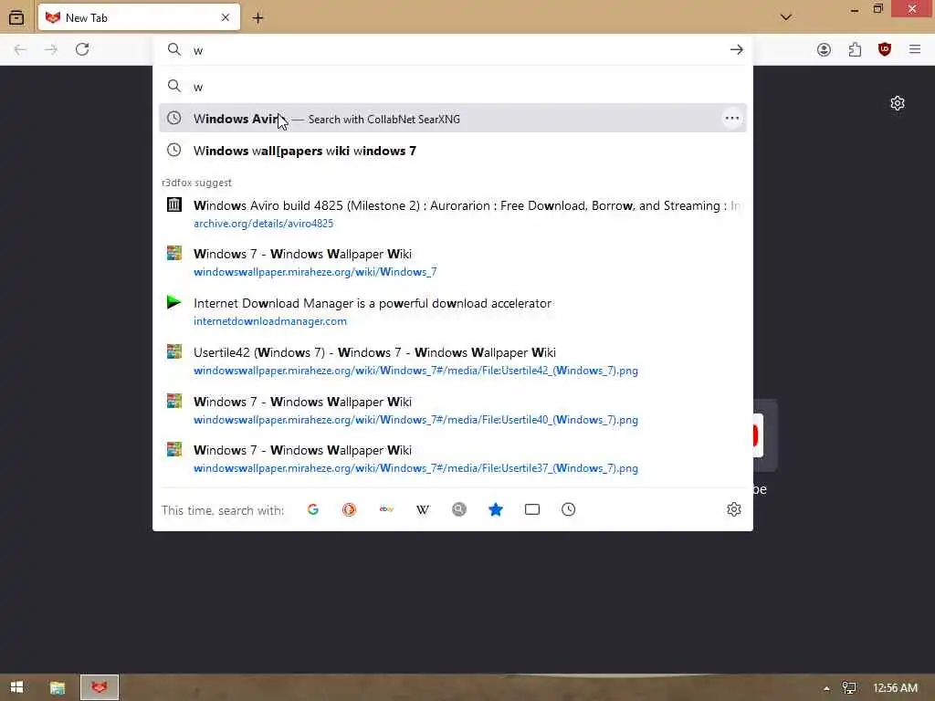Go back with the back arrow
The height and width of the screenshot is (701, 935).
20,49
